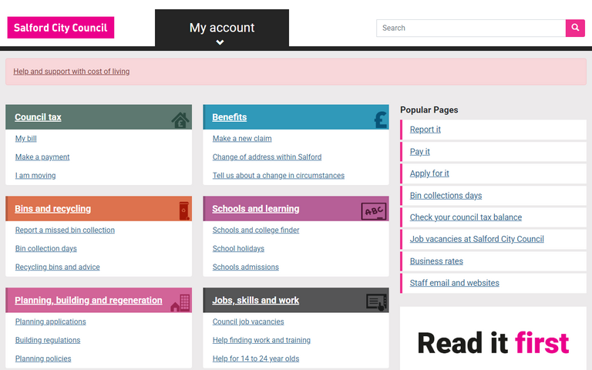
Task: Open Report a missed bin collection
Action: click(65, 230)
